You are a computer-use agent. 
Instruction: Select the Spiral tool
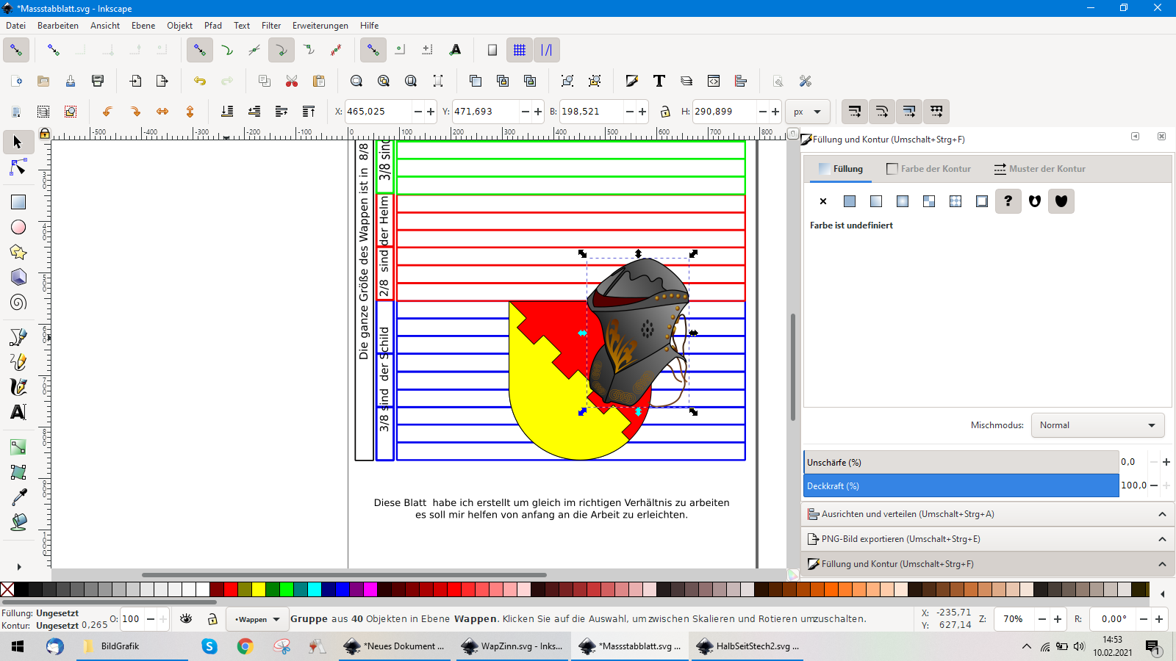coord(18,303)
